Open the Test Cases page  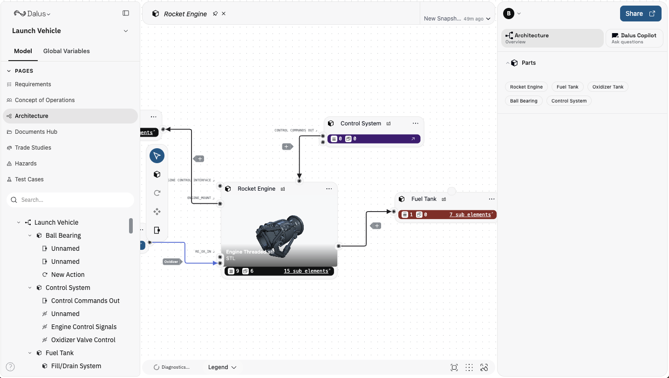(70, 179)
